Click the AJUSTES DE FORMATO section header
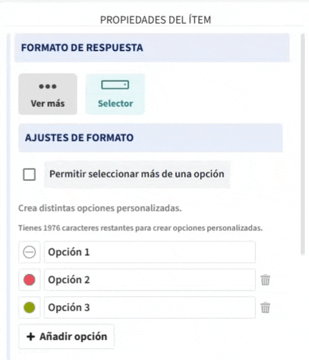This screenshot has width=309, height=360. (x=150, y=138)
